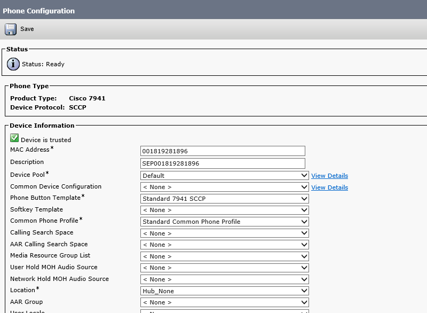
Task: Click the AAR Calling Search Space label
Action: pyautogui.click(x=49, y=244)
